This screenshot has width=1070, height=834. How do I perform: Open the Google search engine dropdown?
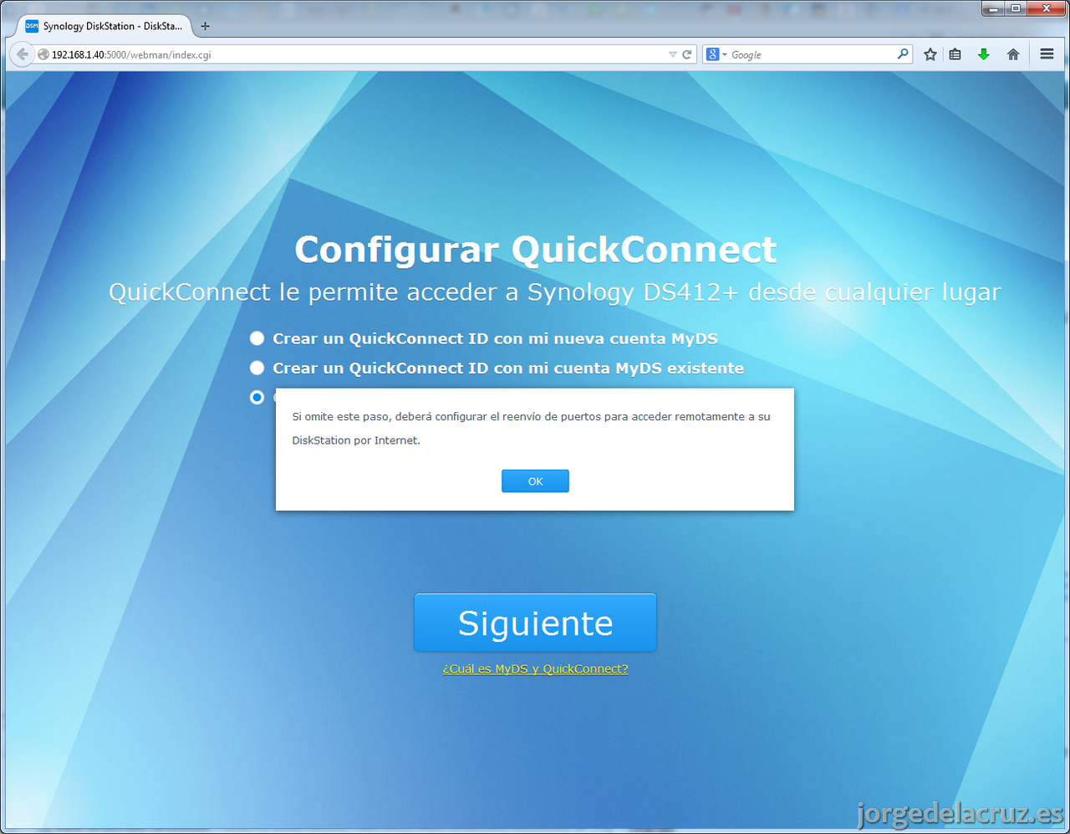[x=717, y=54]
